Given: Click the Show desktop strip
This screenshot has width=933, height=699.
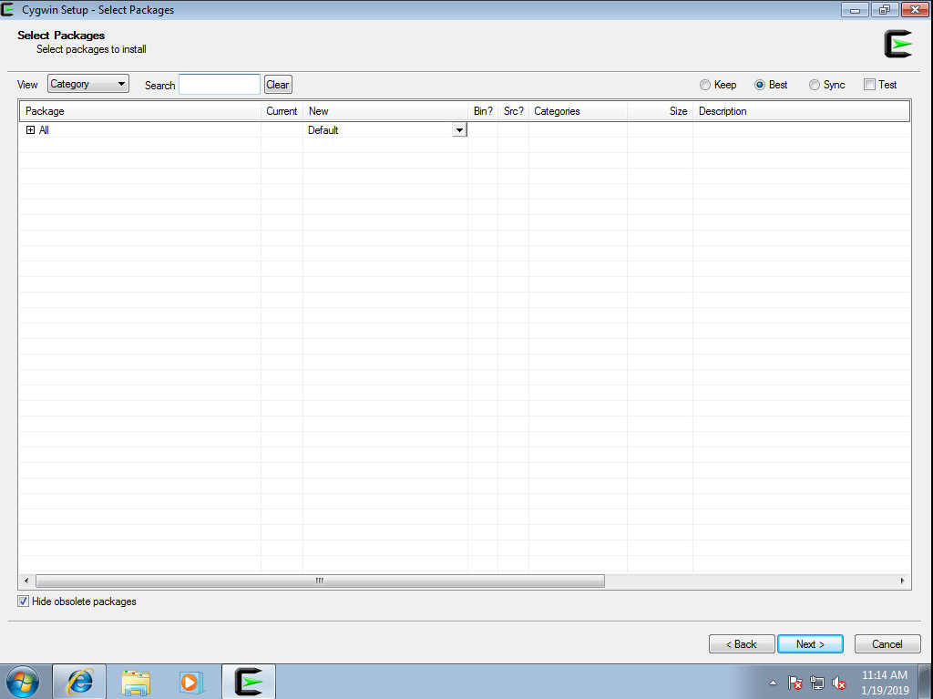Looking at the screenshot, I should click(x=926, y=682).
